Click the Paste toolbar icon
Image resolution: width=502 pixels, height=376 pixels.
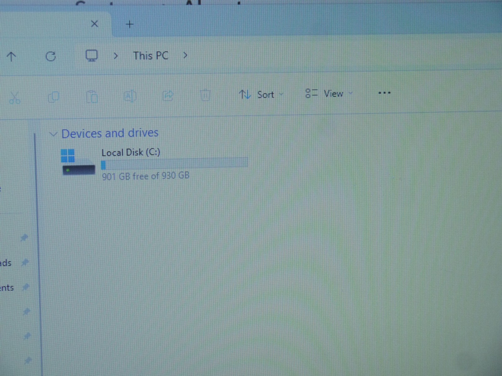[92, 97]
